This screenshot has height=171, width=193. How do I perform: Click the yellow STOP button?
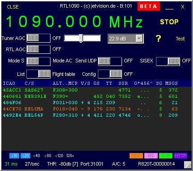click(x=169, y=22)
